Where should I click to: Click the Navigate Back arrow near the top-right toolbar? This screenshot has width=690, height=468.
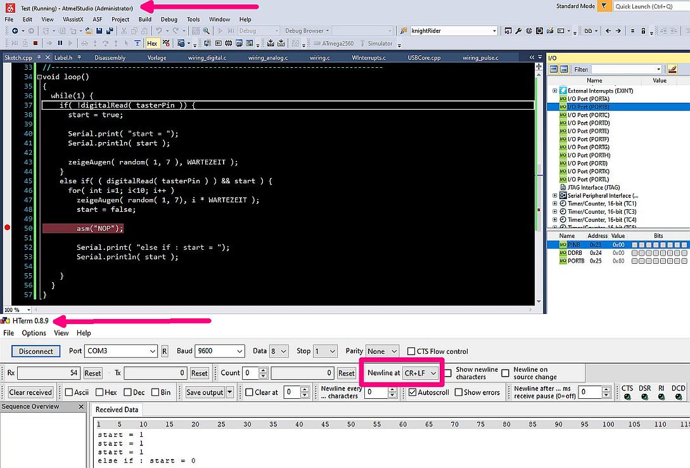click(608, 31)
